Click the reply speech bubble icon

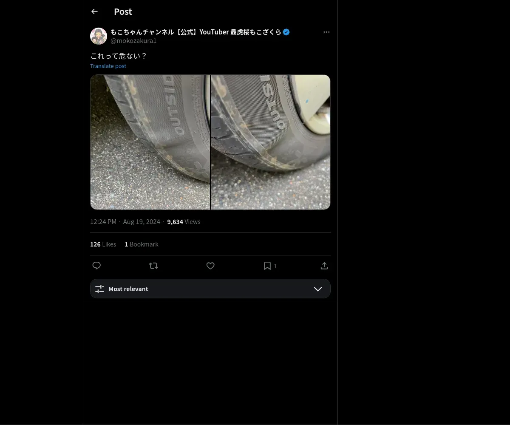[x=96, y=266]
